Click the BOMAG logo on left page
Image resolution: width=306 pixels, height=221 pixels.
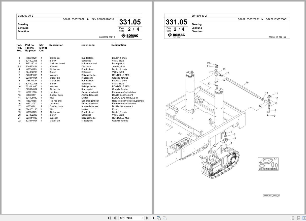pyautogui.click(x=130, y=36)
